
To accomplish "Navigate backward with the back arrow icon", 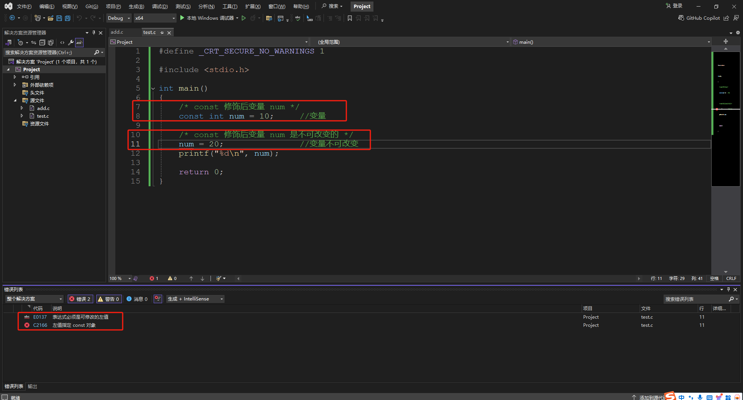I will tap(12, 18).
